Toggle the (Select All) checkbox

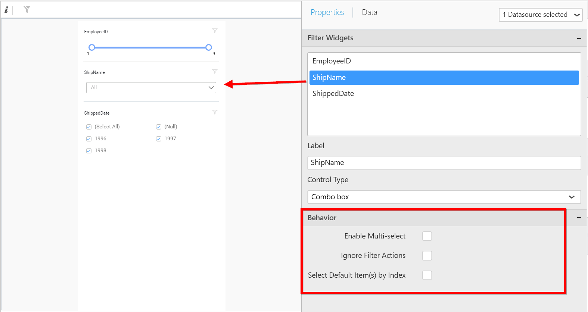(x=89, y=127)
